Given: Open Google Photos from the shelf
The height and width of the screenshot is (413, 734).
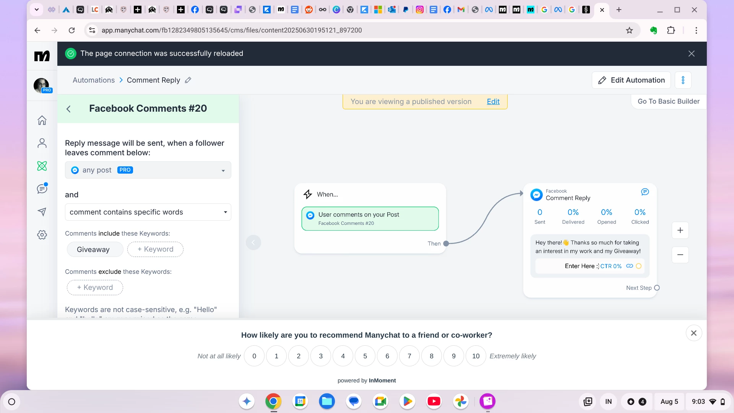Looking at the screenshot, I should click(461, 402).
